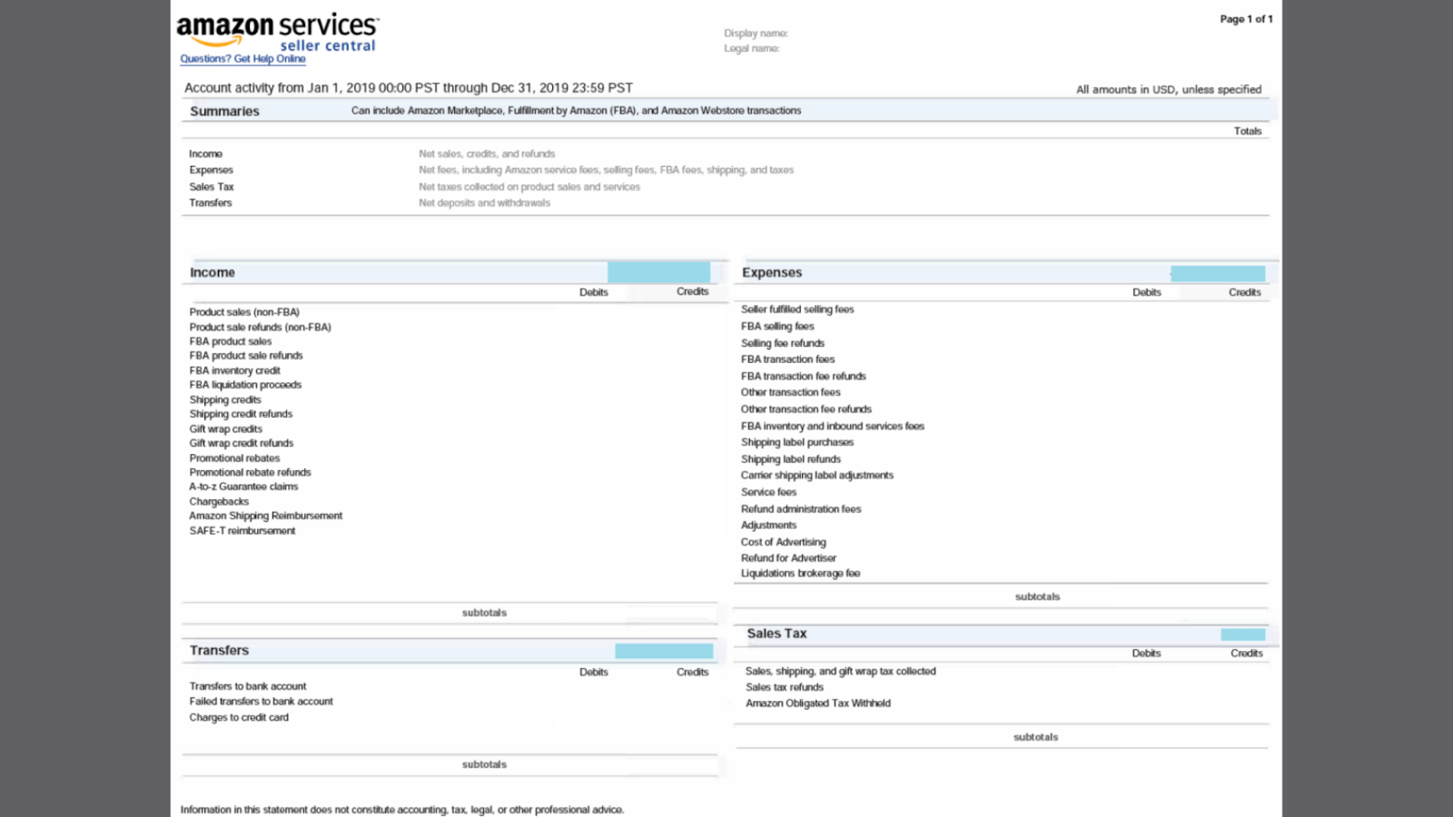Viewport: 1453px width, 817px height.
Task: Select the A-to-z Guarantee claims row
Action: [243, 487]
